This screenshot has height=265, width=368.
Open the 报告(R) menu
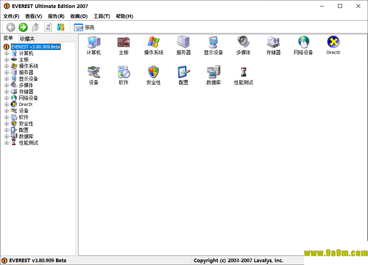point(56,16)
